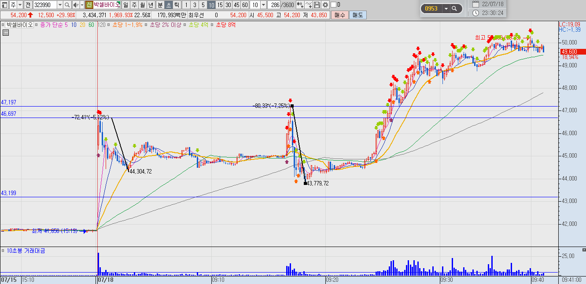The width and height of the screenshot is (586, 284).
Task: Click the search icon in the 0953 box
Action: click(454, 8)
